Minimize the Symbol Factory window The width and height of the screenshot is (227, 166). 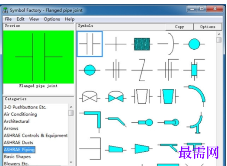(192, 9)
